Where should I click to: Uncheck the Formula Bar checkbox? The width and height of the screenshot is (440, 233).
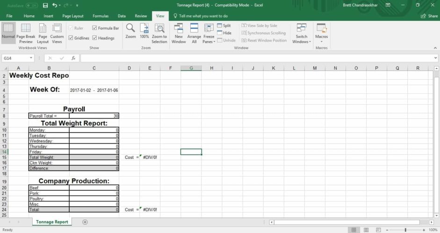95,28
